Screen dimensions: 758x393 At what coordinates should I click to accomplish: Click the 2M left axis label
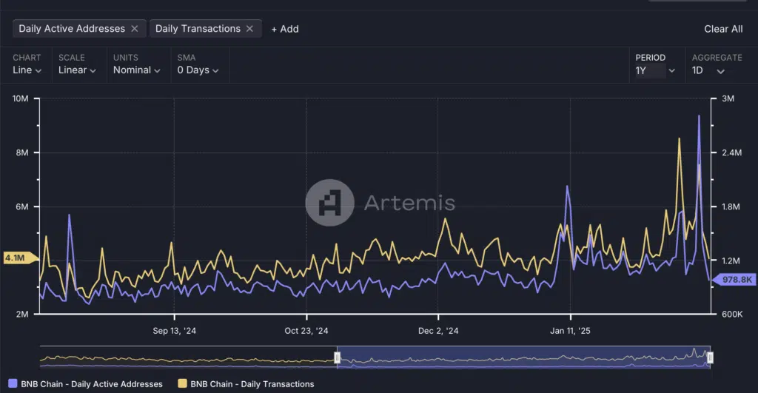[x=22, y=315]
